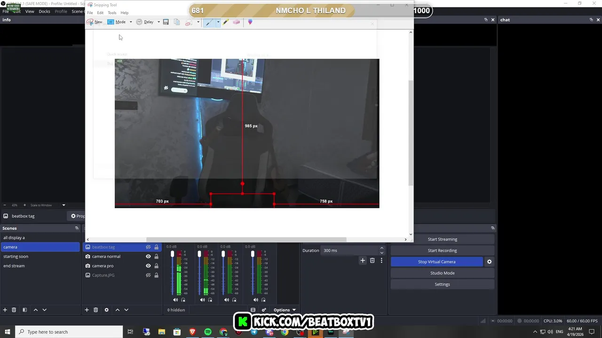The height and width of the screenshot is (338, 602).
Task: Select the 'all display a' scene
Action: 40,238
